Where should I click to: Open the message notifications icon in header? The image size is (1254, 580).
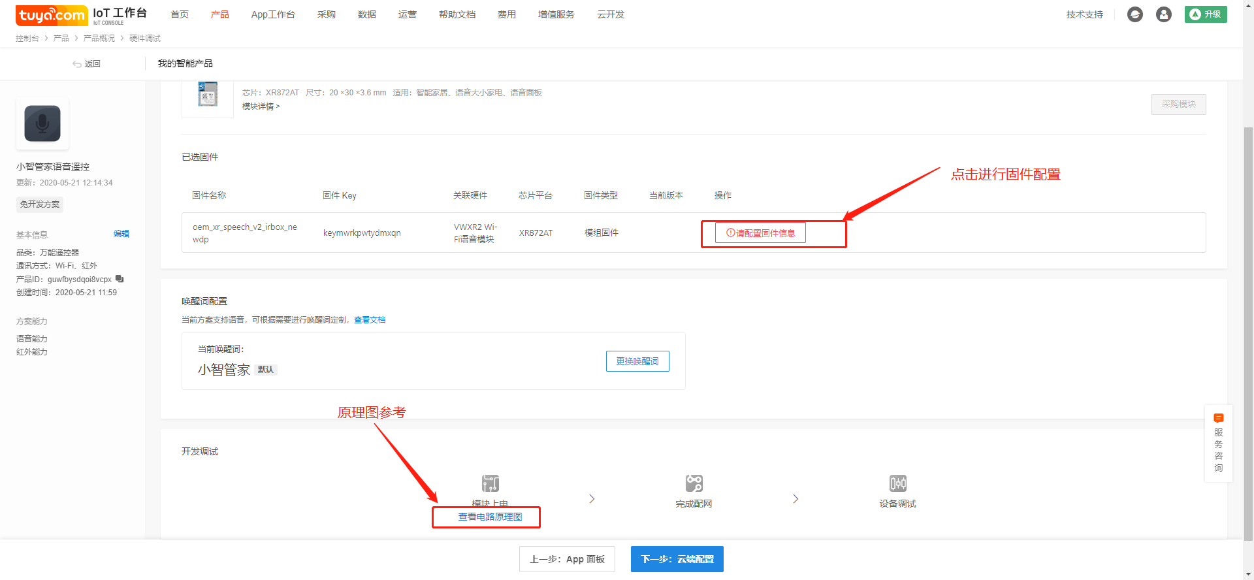[1135, 14]
